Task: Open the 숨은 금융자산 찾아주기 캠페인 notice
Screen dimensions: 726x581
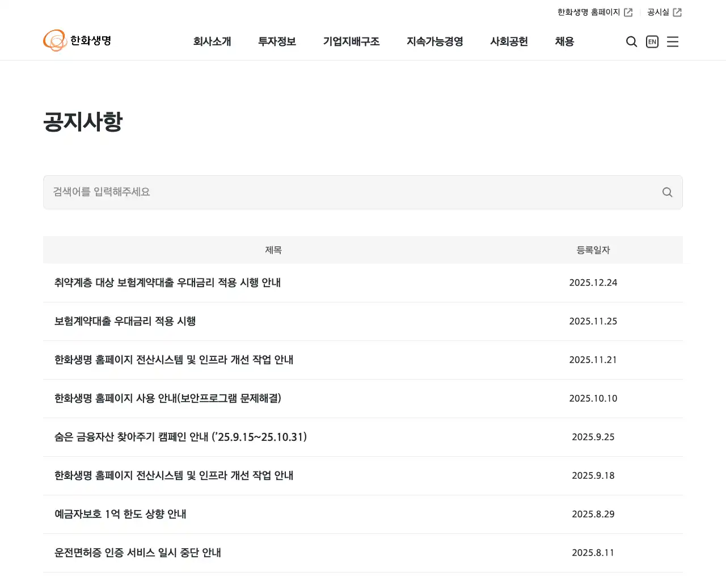Action: (x=180, y=437)
